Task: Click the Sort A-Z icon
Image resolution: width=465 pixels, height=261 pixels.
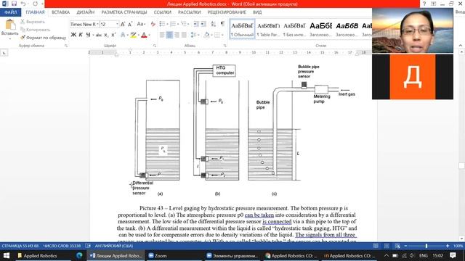Action: 214,24
